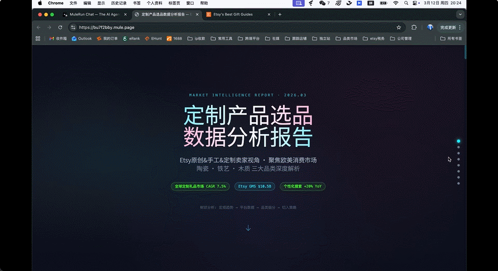The width and height of the screenshot is (498, 271).
Task: Expand the 常用工具 bookmark folder
Action: click(x=221, y=39)
